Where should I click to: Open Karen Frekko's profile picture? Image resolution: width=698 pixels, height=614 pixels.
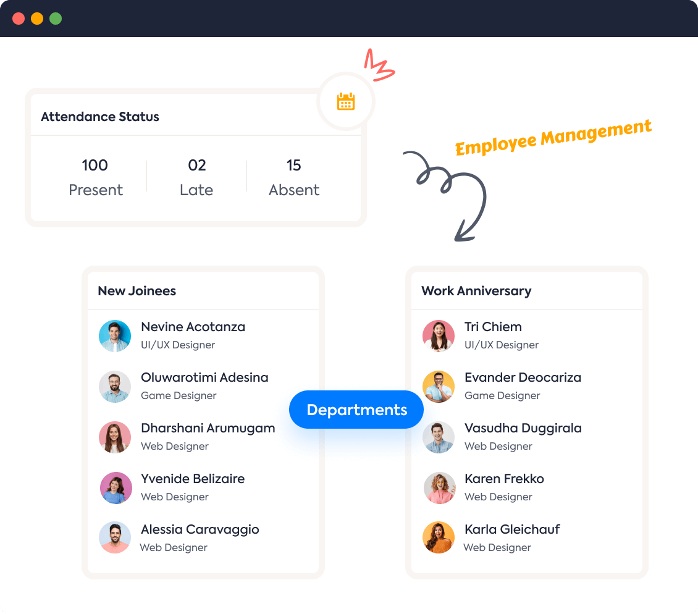tap(439, 487)
